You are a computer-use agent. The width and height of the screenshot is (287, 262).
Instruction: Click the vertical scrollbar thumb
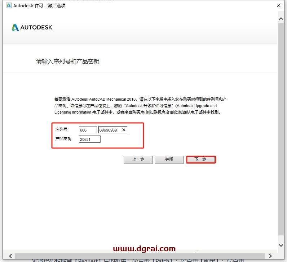(x=281, y=129)
